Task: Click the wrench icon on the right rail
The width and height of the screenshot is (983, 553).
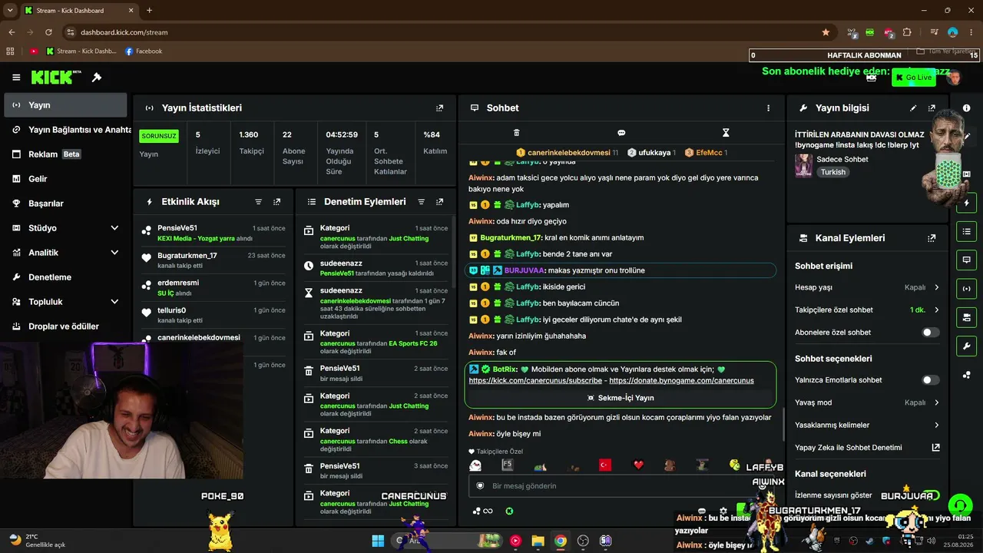Action: pos(966,346)
